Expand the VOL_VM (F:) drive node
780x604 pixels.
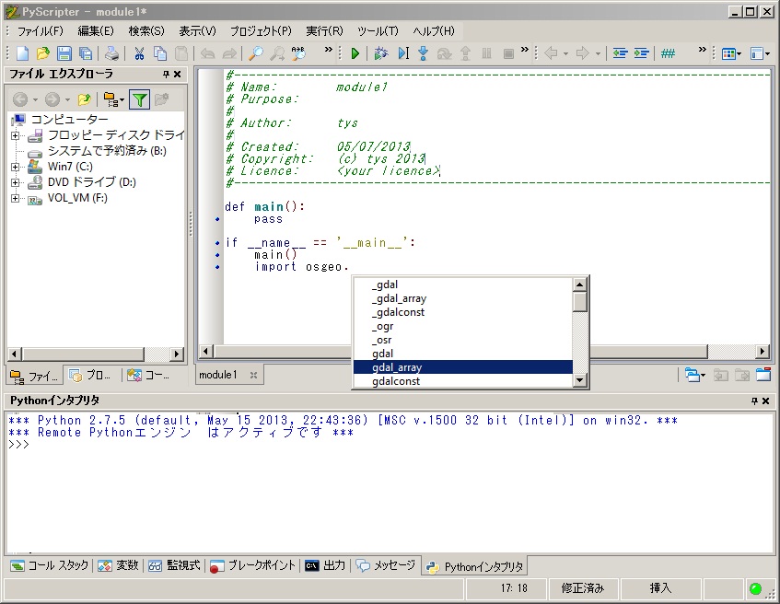[x=15, y=198]
